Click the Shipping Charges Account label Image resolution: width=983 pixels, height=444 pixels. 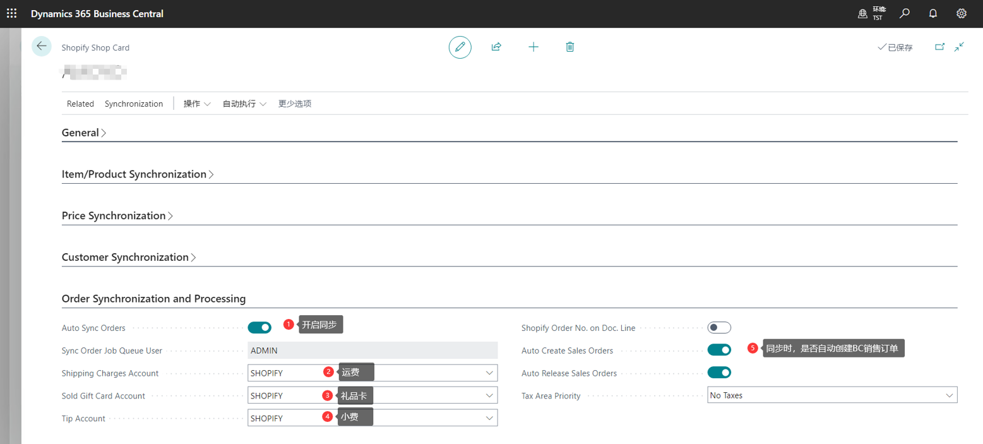point(110,373)
